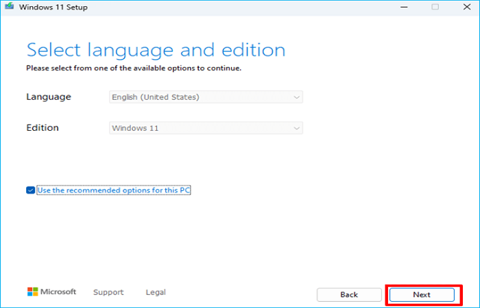Screen dimensions: 480x308
Task: Click the 'Select language and edition' heading
Action: (156, 51)
